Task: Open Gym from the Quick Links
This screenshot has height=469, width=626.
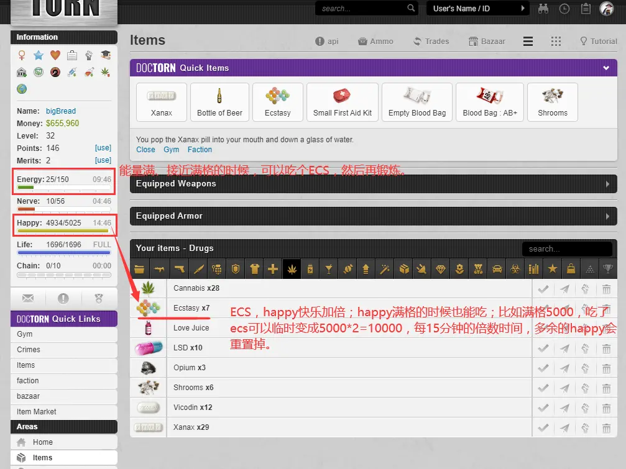Action: tap(25, 334)
